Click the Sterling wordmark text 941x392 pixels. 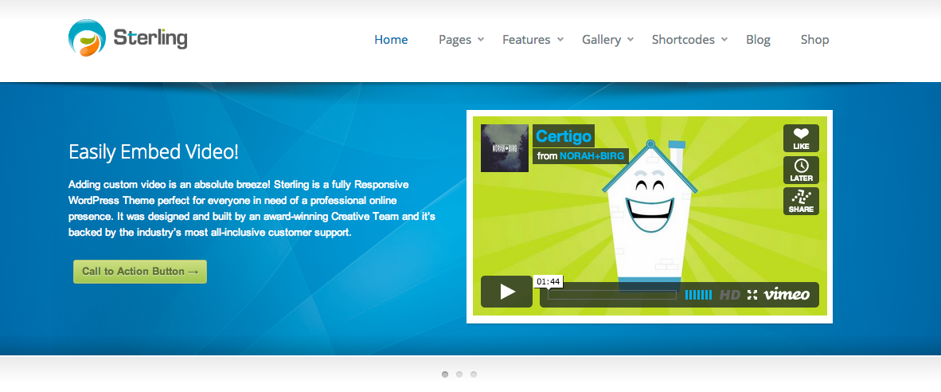[x=150, y=39]
